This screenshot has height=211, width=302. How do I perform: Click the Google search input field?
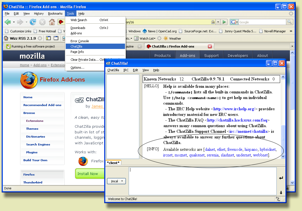(262, 22)
